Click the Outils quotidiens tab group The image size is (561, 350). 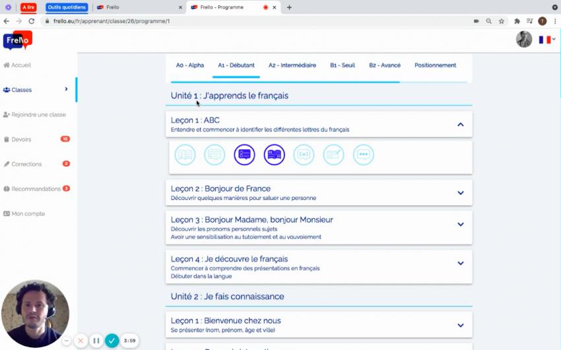(67, 7)
